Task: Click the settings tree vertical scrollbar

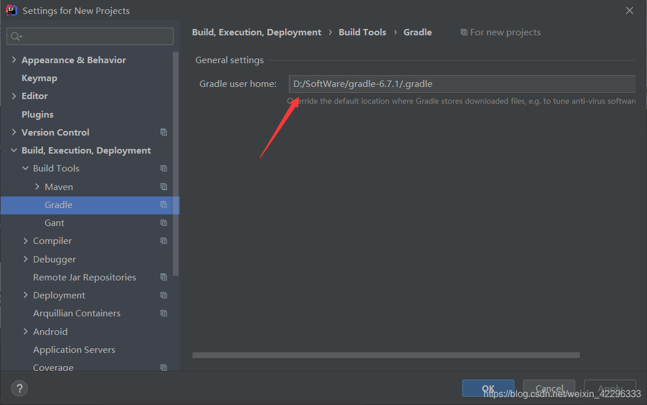Action: click(x=176, y=164)
